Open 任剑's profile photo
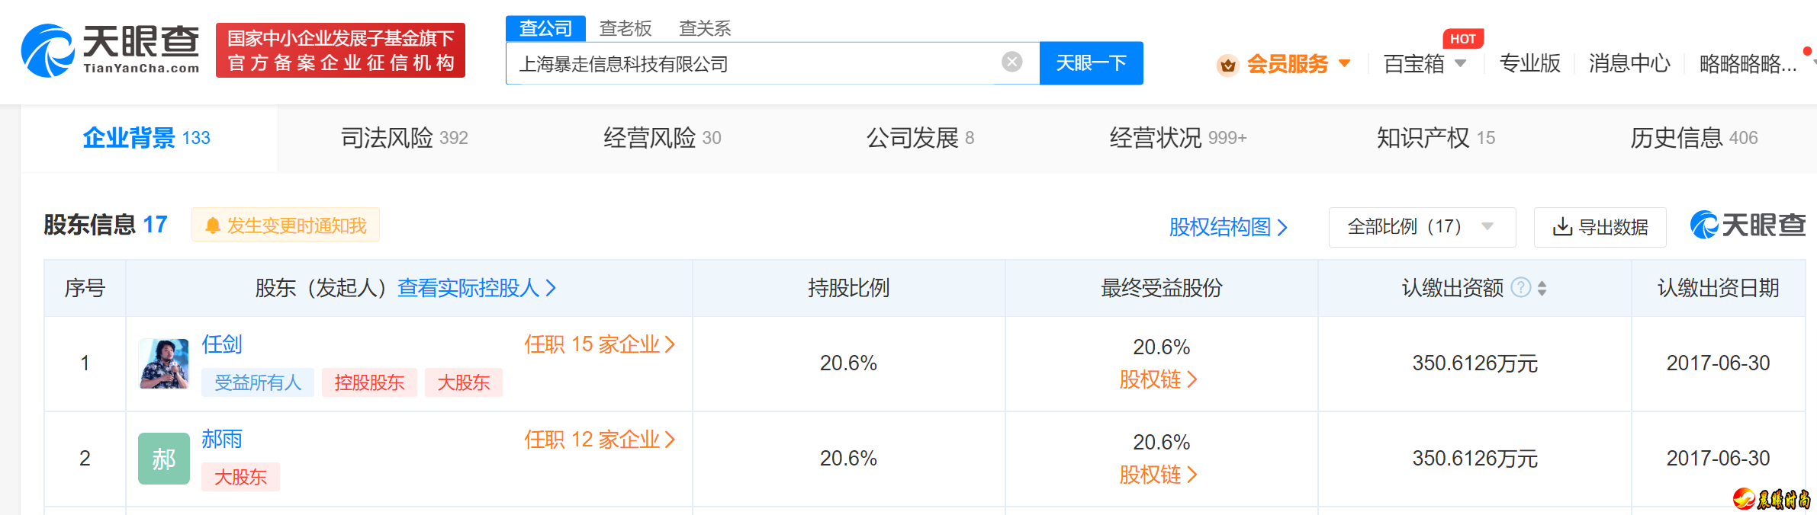Viewport: 1817px width, 515px height. 164,363
